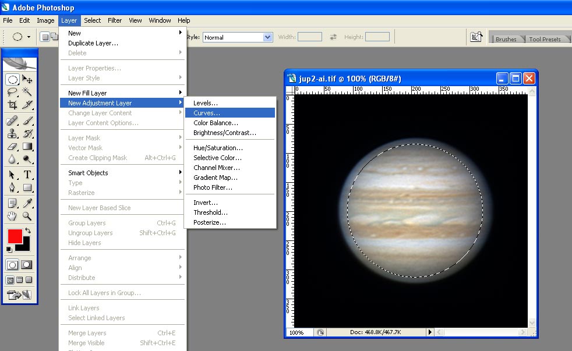Screen dimensions: 572x351
Task: Open the Style dropdown showing Normal
Action: click(x=238, y=37)
